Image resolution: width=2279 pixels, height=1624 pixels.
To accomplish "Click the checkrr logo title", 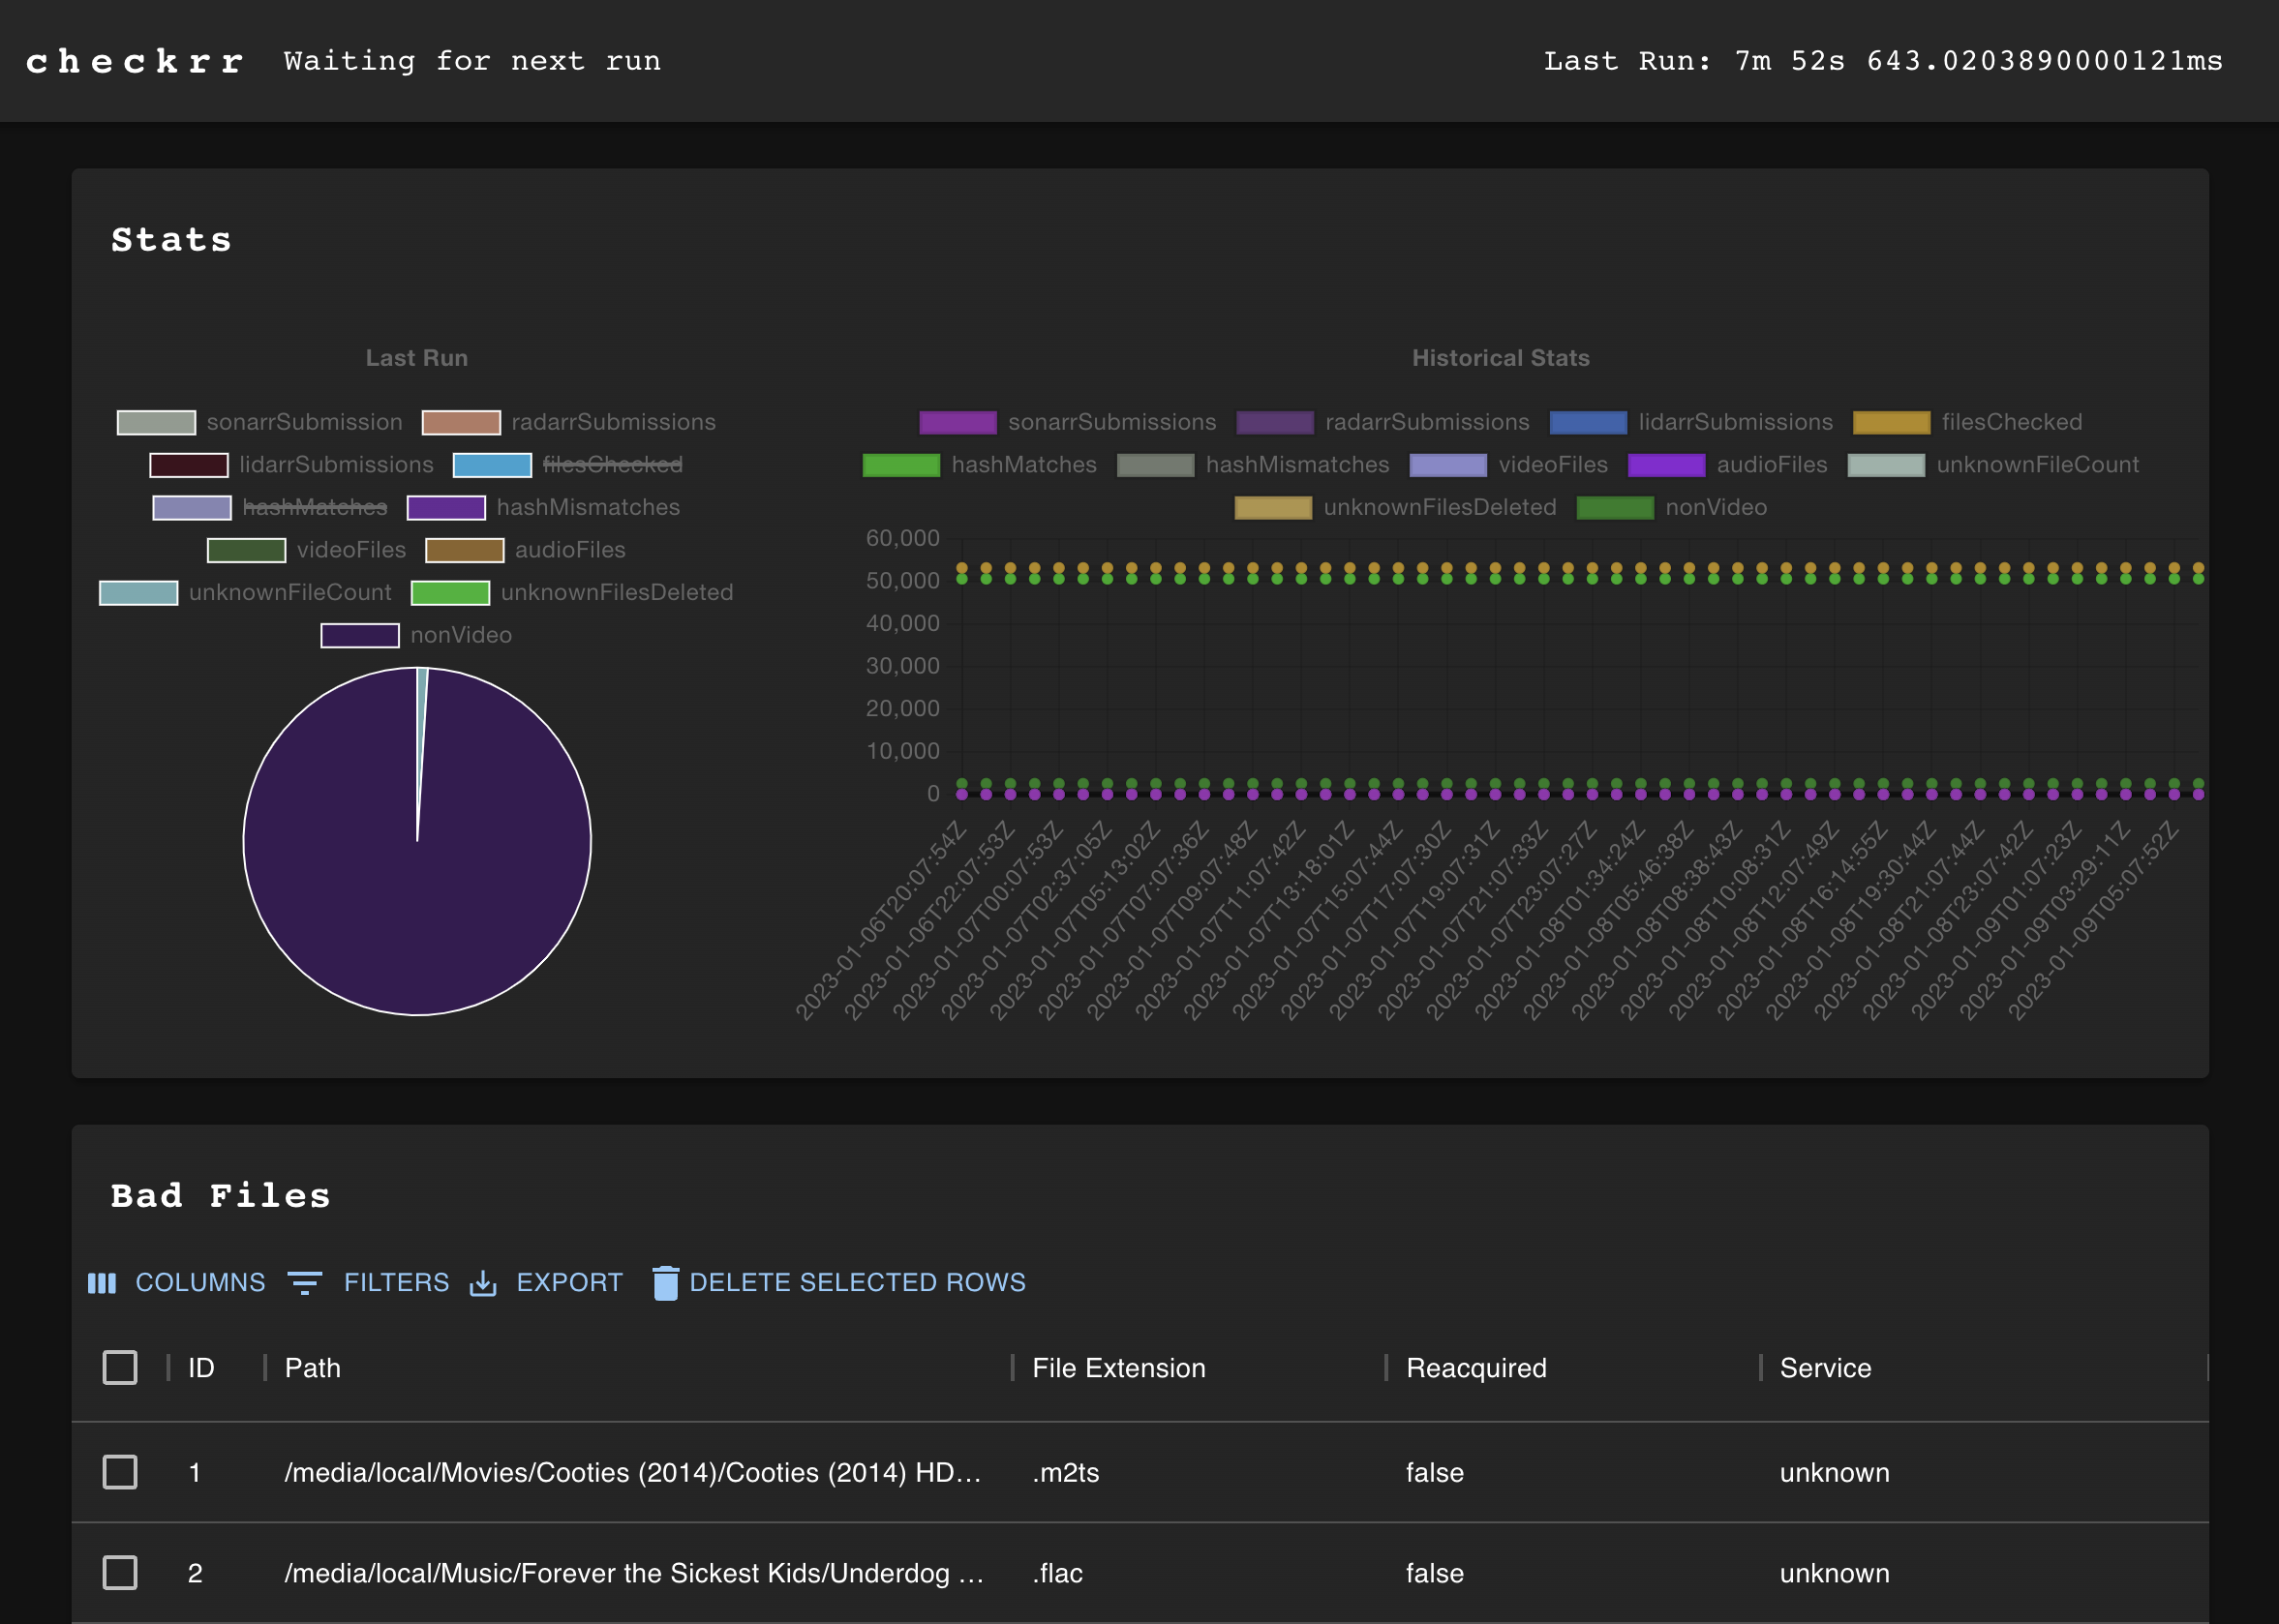I will tap(136, 61).
